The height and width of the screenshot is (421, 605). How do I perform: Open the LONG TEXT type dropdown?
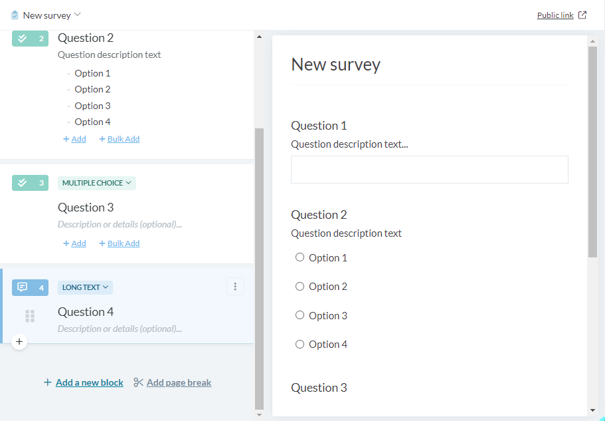coord(85,287)
